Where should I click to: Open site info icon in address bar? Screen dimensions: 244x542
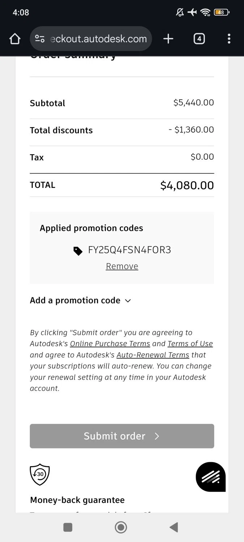pos(40,39)
